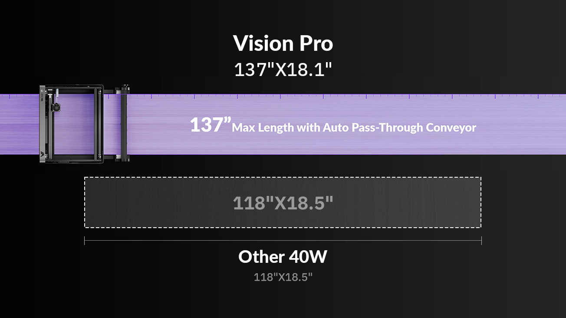Click the small gray 118"X18.5" caption at bottom

click(283, 277)
